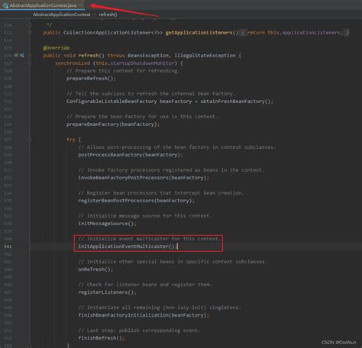The width and height of the screenshot is (362, 348).
Task: Click the obtainFreshBeanFactory() call
Action: click(235, 101)
